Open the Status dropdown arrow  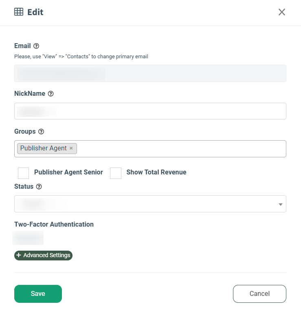281,205
